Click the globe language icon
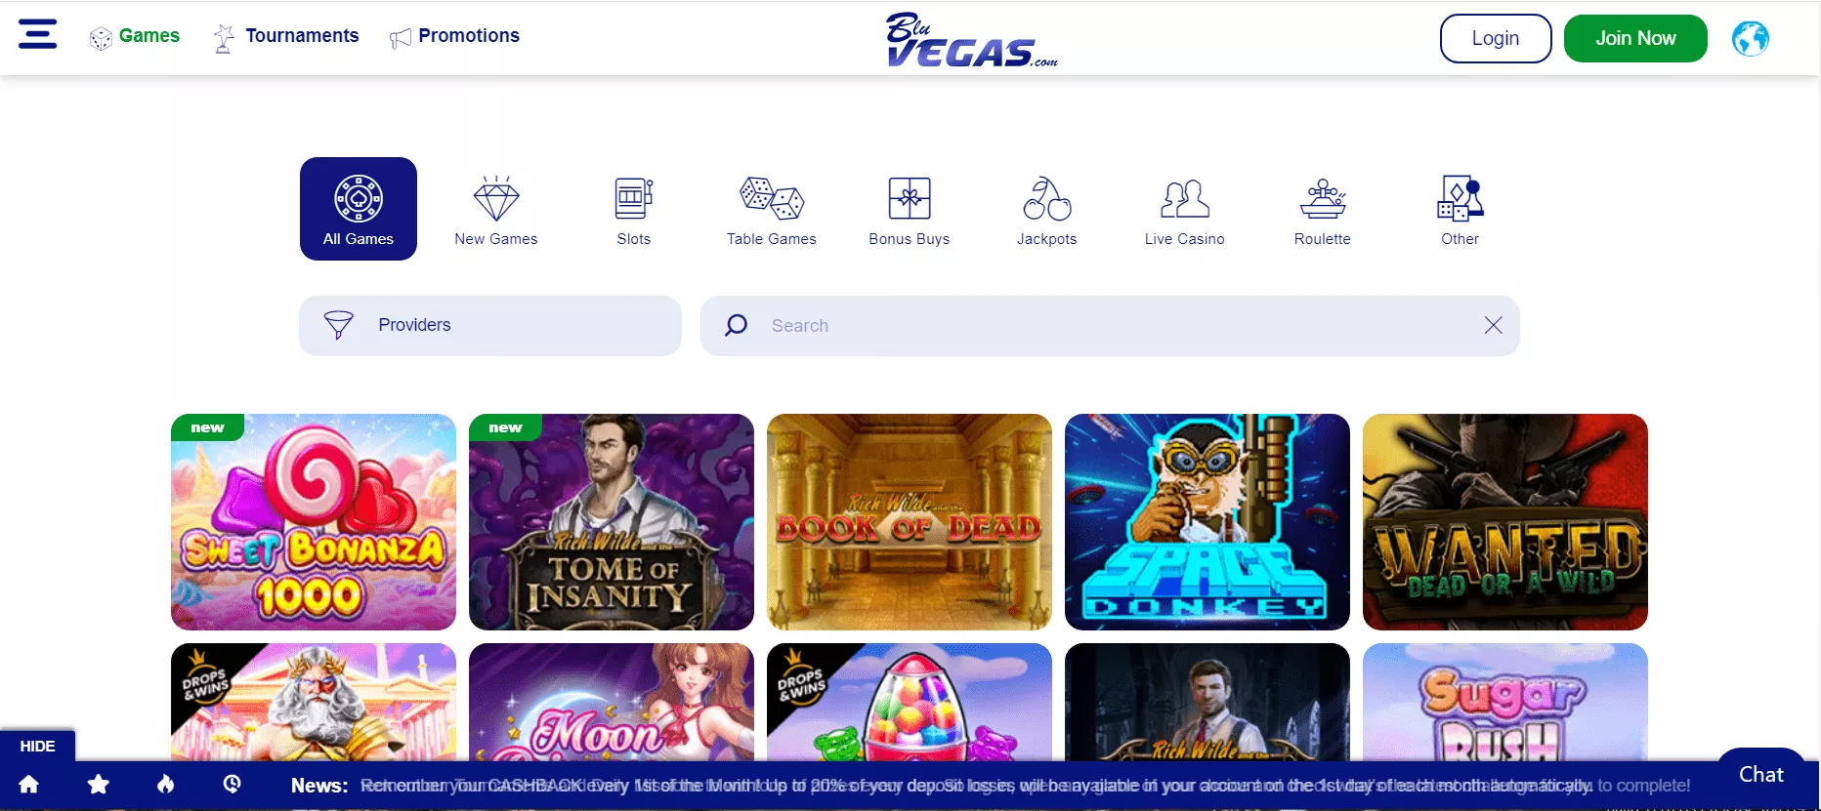Screen dimensions: 1821x811 pos(1750,39)
